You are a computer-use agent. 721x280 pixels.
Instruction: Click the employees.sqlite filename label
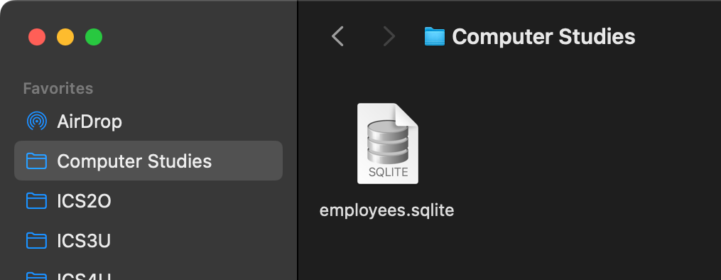[386, 210]
